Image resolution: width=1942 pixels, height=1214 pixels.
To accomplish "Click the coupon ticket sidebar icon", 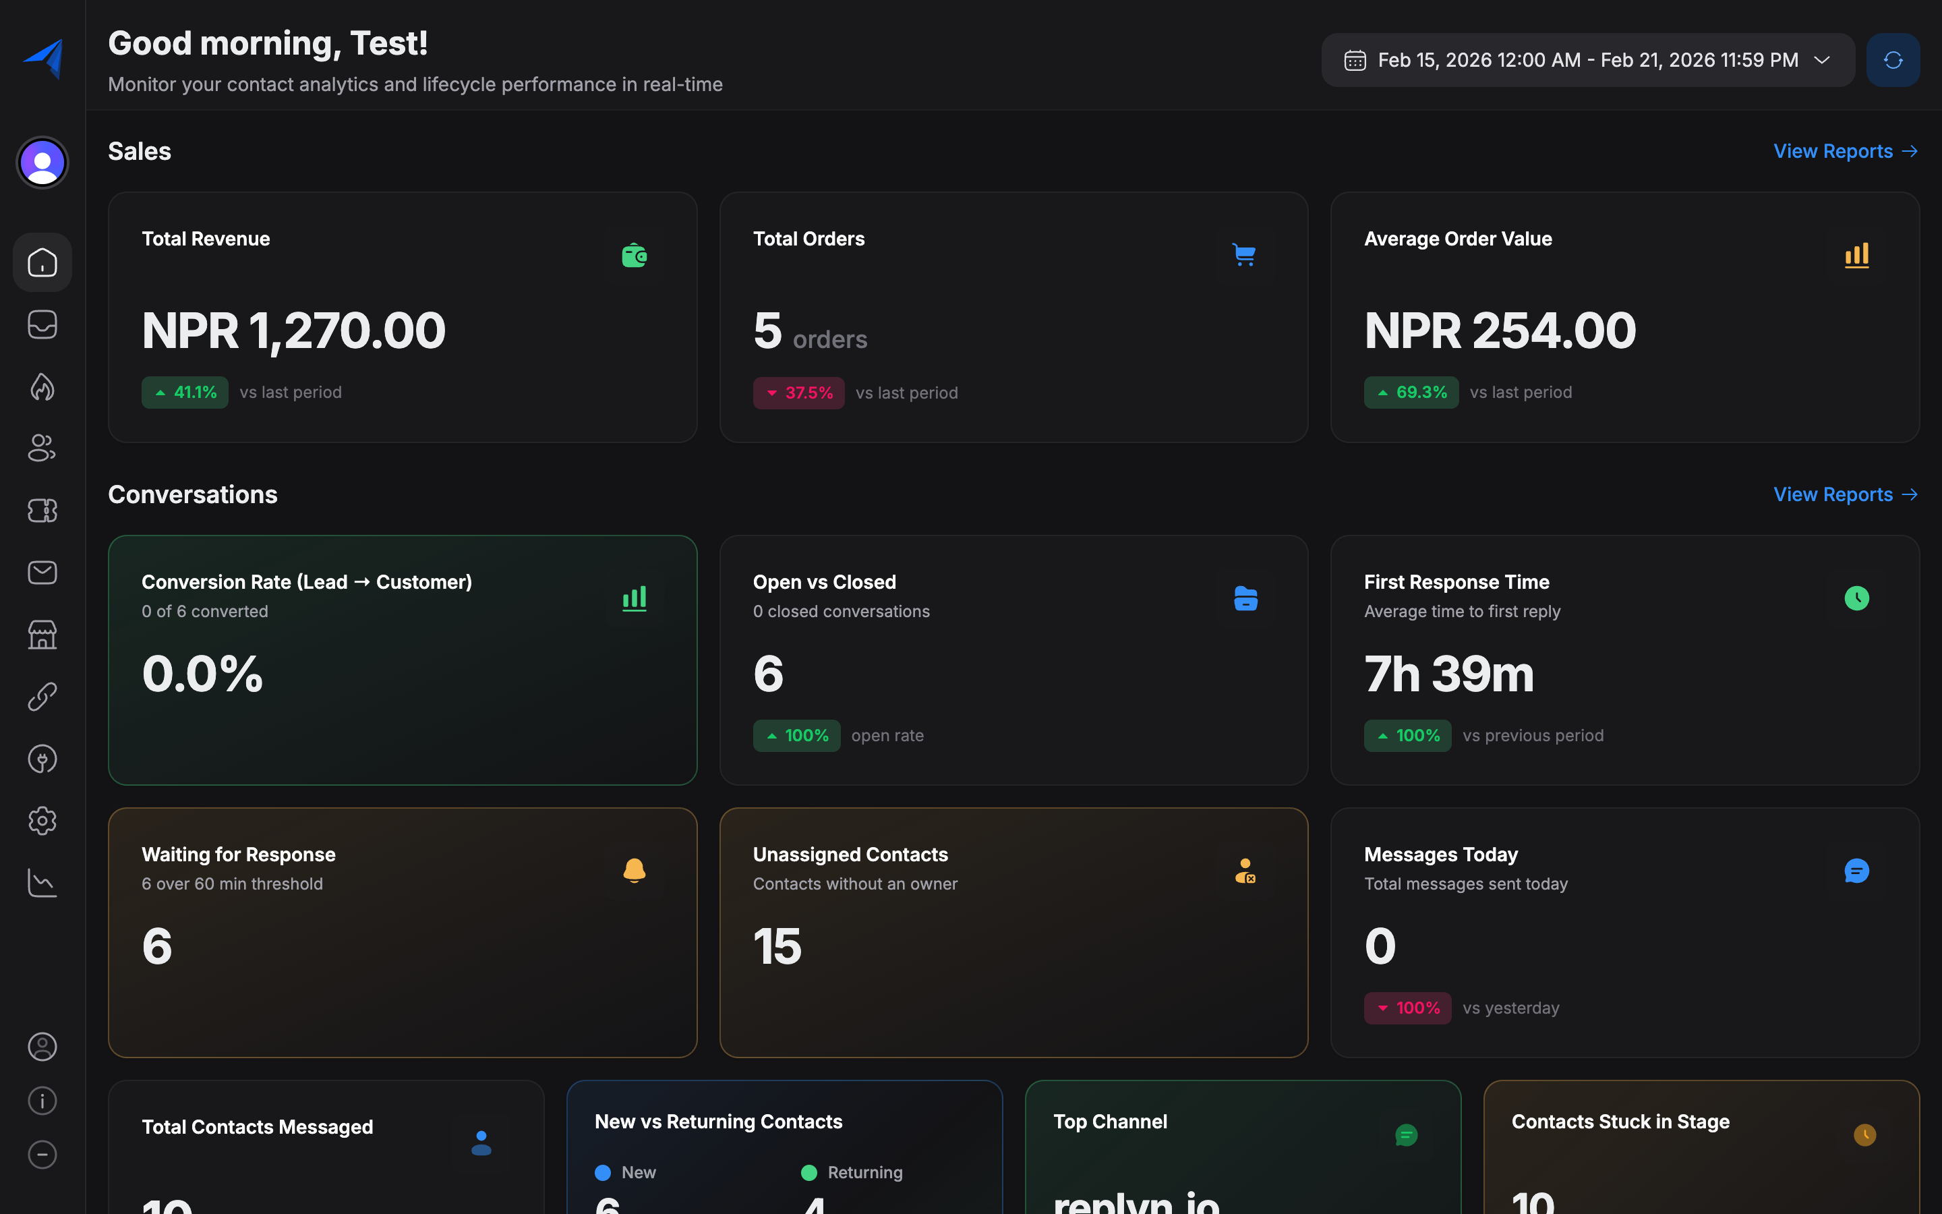I will pos(42,511).
